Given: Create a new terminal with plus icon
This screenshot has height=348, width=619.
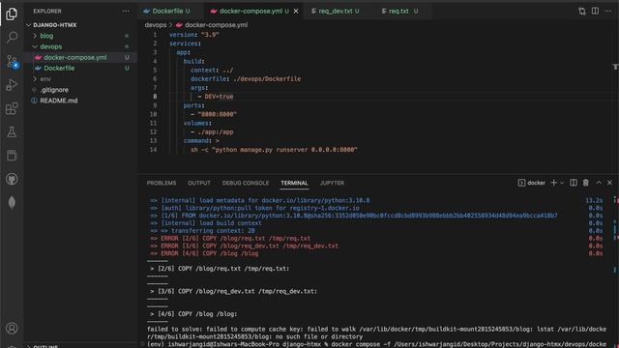Looking at the screenshot, I should [x=553, y=183].
